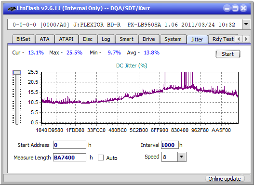254x185 pixels.
Task: Open the Rdy Test tab
Action: 223,39
